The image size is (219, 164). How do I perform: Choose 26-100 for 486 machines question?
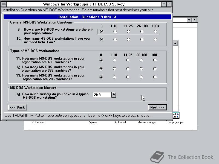point(141,60)
